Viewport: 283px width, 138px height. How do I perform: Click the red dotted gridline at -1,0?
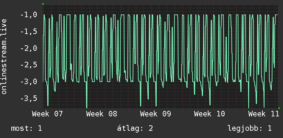click(x=161, y=15)
